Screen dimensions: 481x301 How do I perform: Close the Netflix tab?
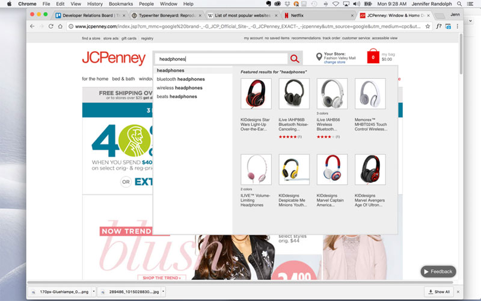[352, 16]
